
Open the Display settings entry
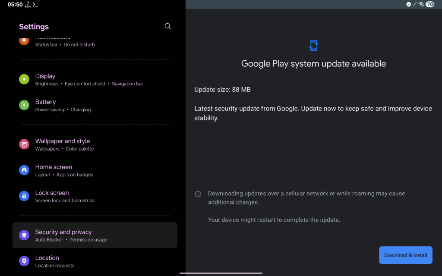click(x=89, y=79)
